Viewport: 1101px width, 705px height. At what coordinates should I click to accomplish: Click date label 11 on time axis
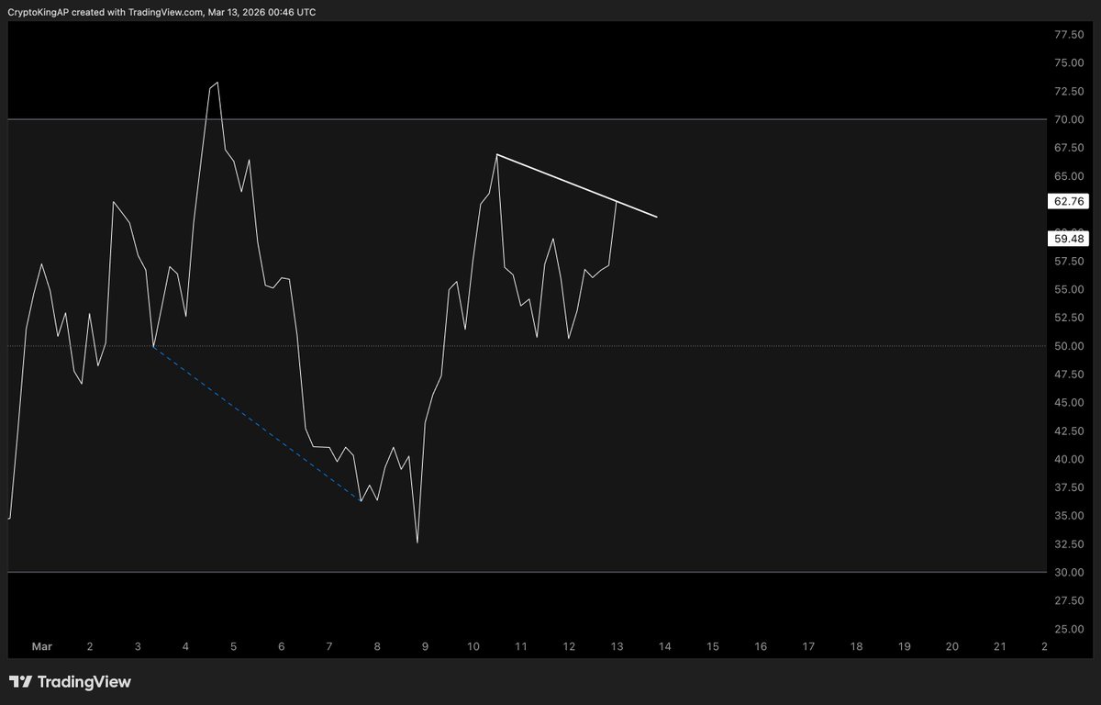click(x=520, y=647)
